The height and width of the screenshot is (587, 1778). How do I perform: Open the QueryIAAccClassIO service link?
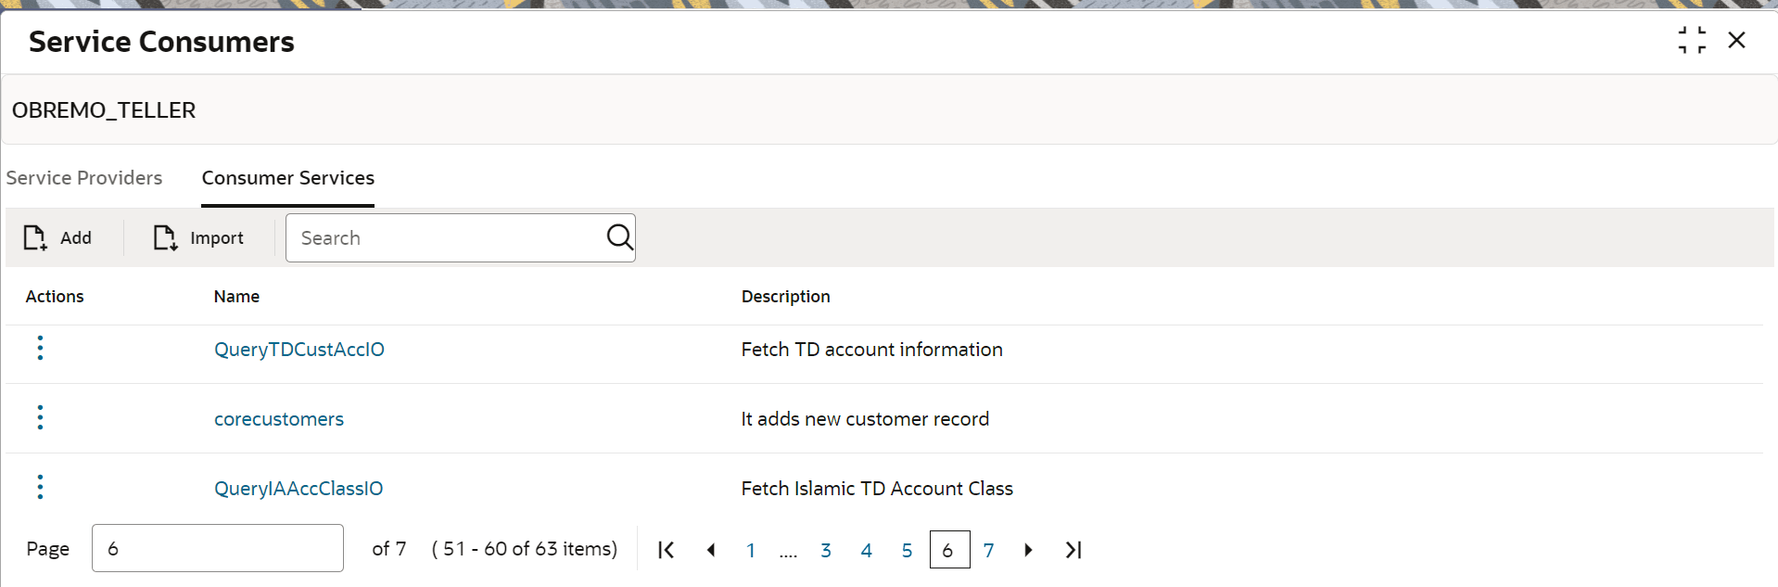point(298,489)
